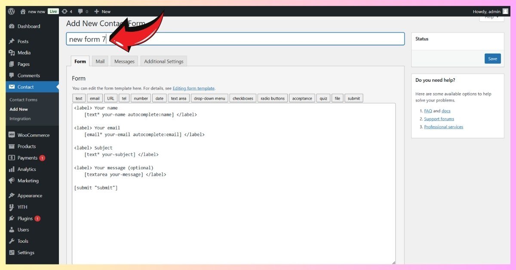
Task: Click the 'file' tag generator button
Action: point(338,98)
